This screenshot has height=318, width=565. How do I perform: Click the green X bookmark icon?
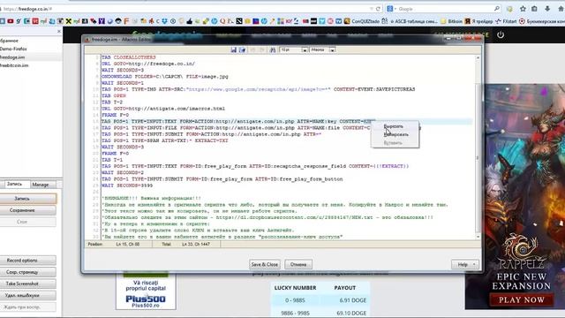(x=69, y=21)
